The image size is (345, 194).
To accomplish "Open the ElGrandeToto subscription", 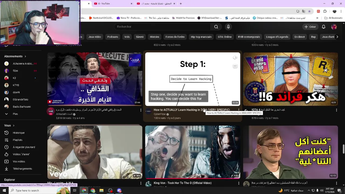I will 20,99.
